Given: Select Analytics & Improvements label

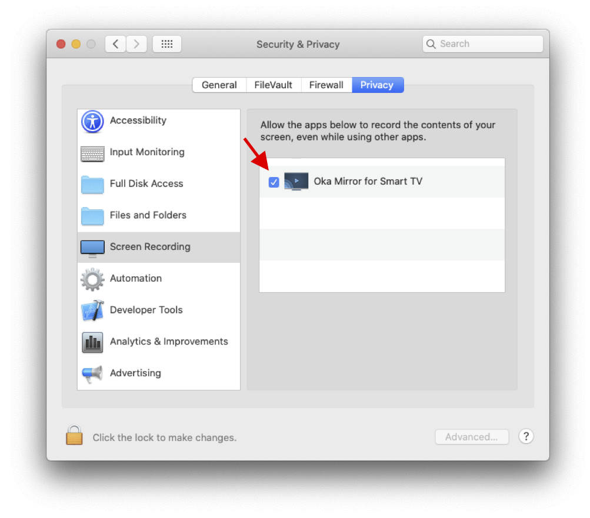Looking at the screenshot, I should tap(169, 342).
